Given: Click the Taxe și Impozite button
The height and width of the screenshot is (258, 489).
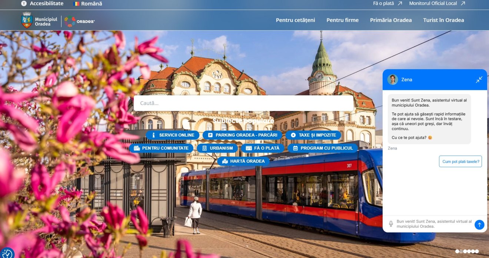Looking at the screenshot, I should coord(313,135).
